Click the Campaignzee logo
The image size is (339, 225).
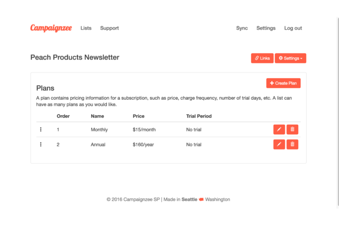click(51, 28)
